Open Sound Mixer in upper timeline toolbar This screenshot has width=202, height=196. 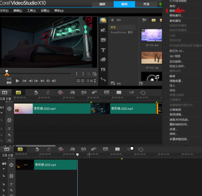72,93
